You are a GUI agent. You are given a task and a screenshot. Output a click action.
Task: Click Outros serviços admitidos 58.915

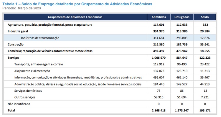point(159,97)
